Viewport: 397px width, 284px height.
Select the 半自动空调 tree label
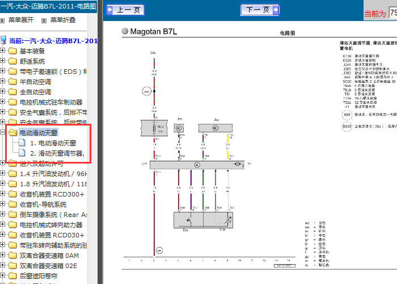pos(35,82)
